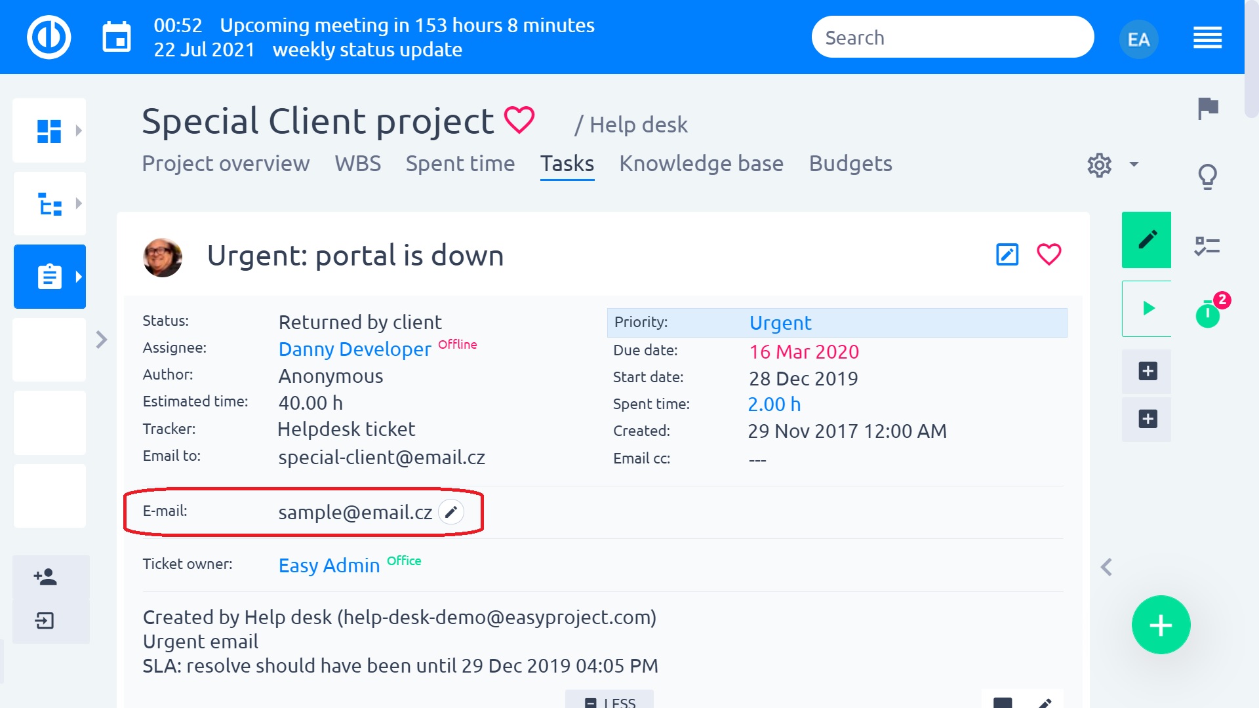1259x708 pixels.
Task: Expand the dropdown arrow beside gear
Action: [1134, 165]
